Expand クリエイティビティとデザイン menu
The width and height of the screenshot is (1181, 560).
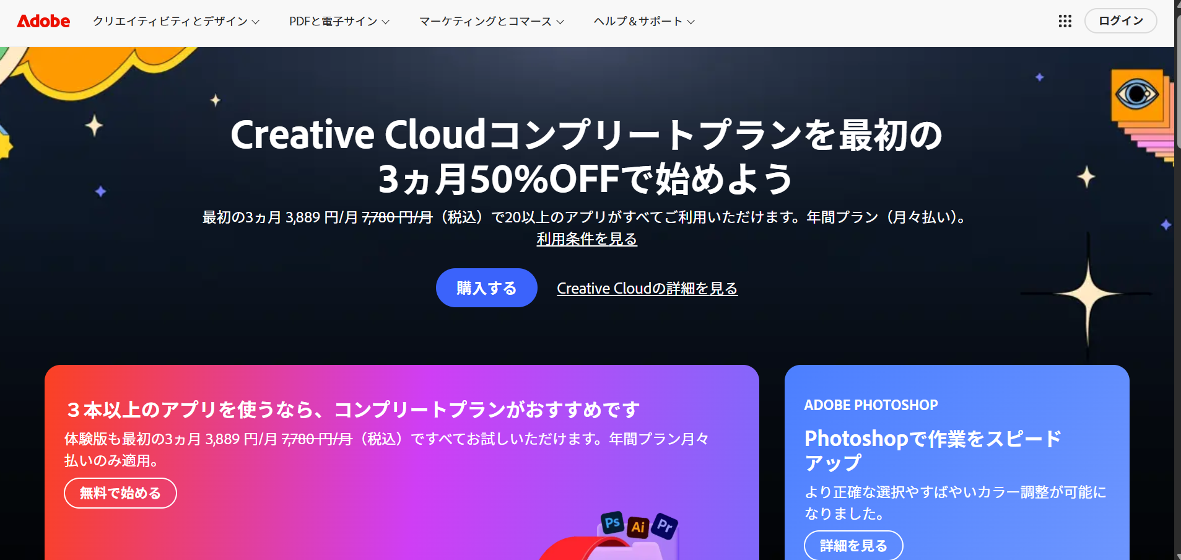[x=176, y=21]
